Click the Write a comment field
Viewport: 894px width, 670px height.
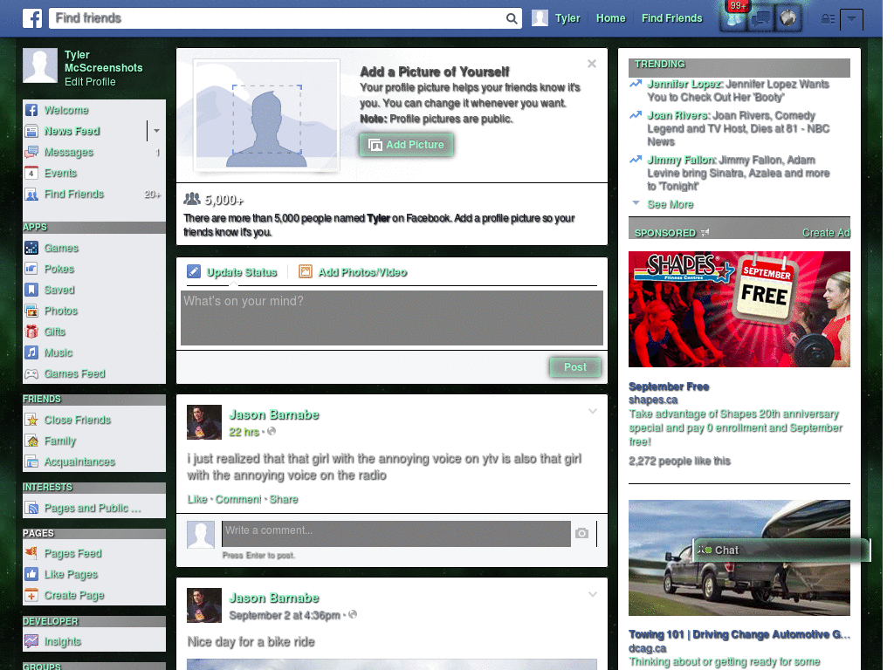point(396,534)
